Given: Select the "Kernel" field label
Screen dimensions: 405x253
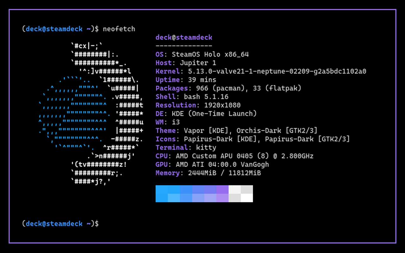Looking at the screenshot, I should [x=168, y=71].
